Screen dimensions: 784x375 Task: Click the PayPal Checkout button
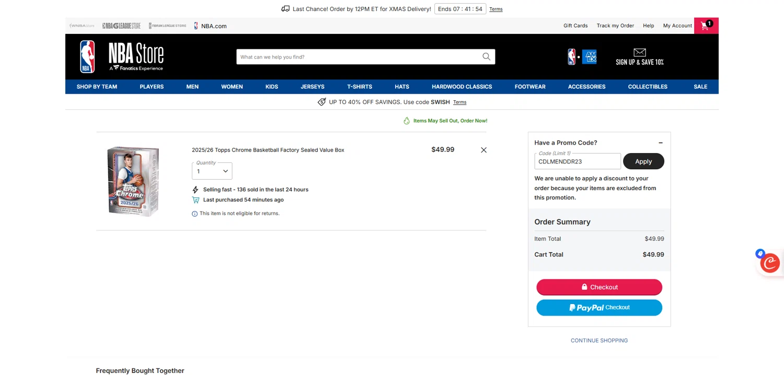point(599,308)
